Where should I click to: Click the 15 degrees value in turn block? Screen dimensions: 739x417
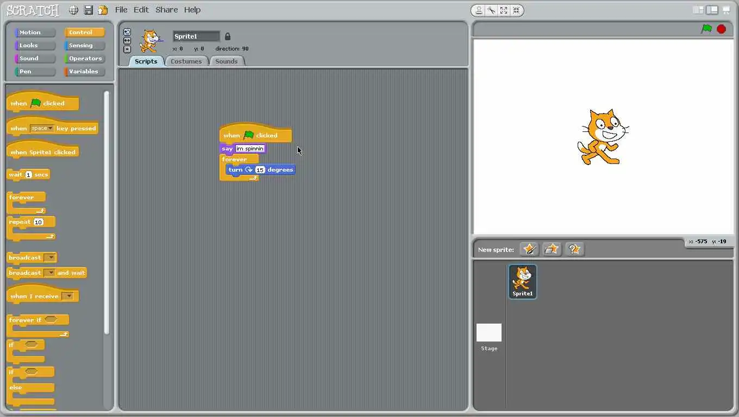coord(260,170)
